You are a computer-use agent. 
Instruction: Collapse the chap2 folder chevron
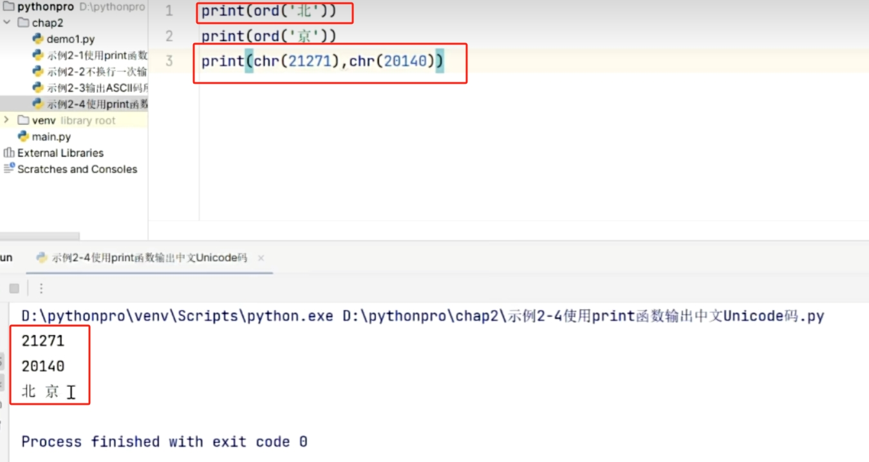coord(7,23)
